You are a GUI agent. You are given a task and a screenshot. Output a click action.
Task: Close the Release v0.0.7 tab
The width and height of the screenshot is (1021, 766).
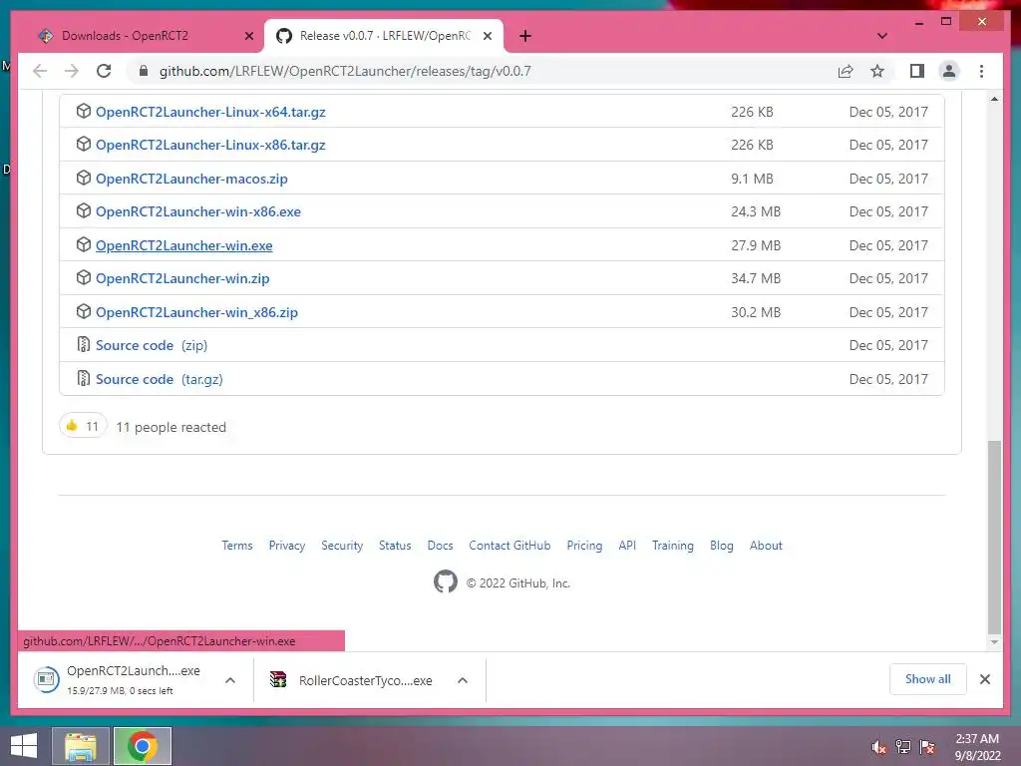click(x=487, y=36)
